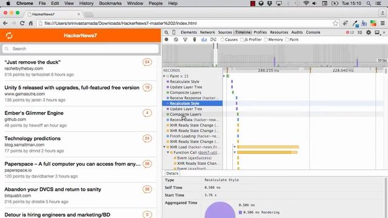Image resolution: width=388 pixels, height=218 pixels.
Task: Collapse the XHR Load record
Action: point(164,147)
